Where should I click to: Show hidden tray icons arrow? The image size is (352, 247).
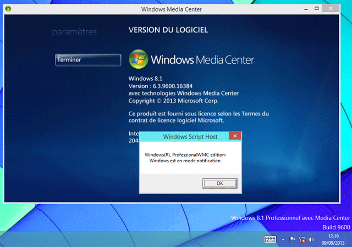pyautogui.click(x=283, y=240)
